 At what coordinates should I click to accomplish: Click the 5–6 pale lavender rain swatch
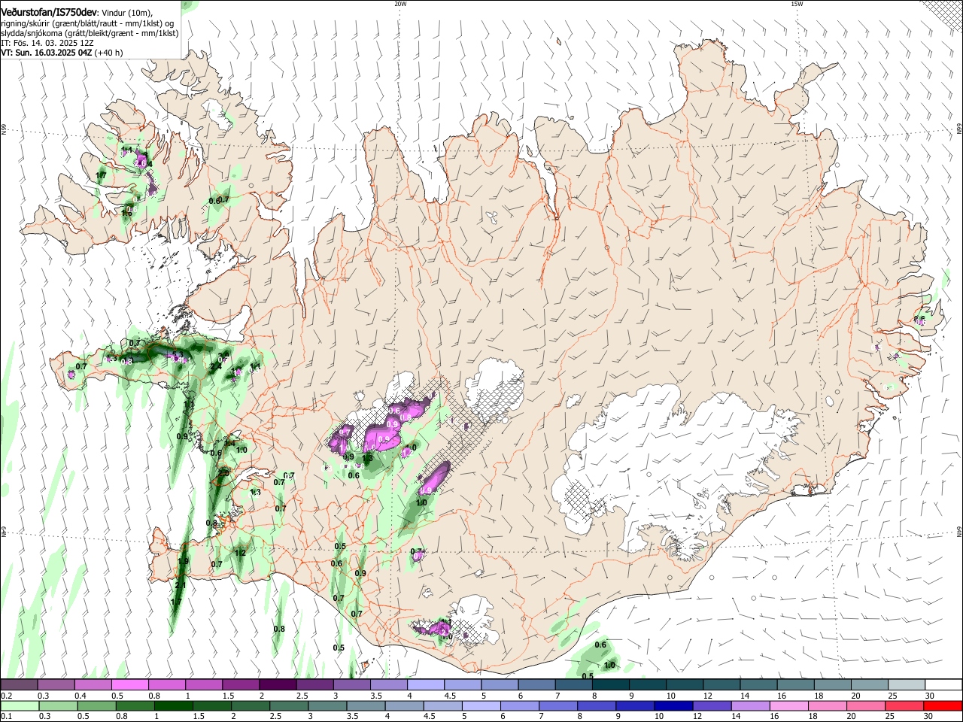pyautogui.click(x=481, y=705)
